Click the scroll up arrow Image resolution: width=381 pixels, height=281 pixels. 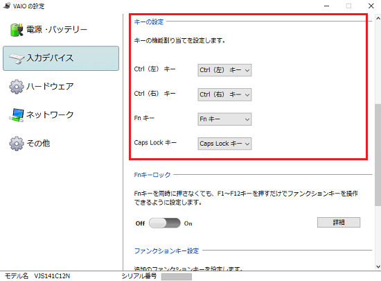378,18
